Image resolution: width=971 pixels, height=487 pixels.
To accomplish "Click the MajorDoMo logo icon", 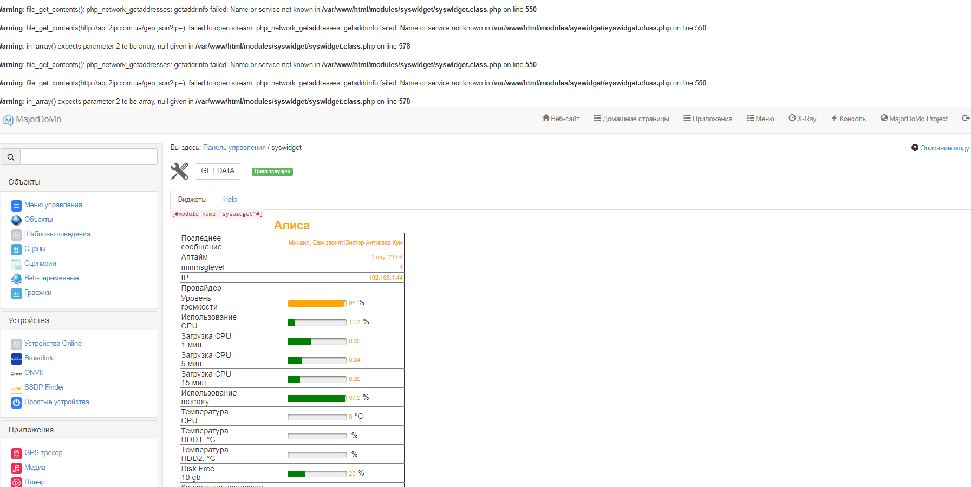I will 8,120.
